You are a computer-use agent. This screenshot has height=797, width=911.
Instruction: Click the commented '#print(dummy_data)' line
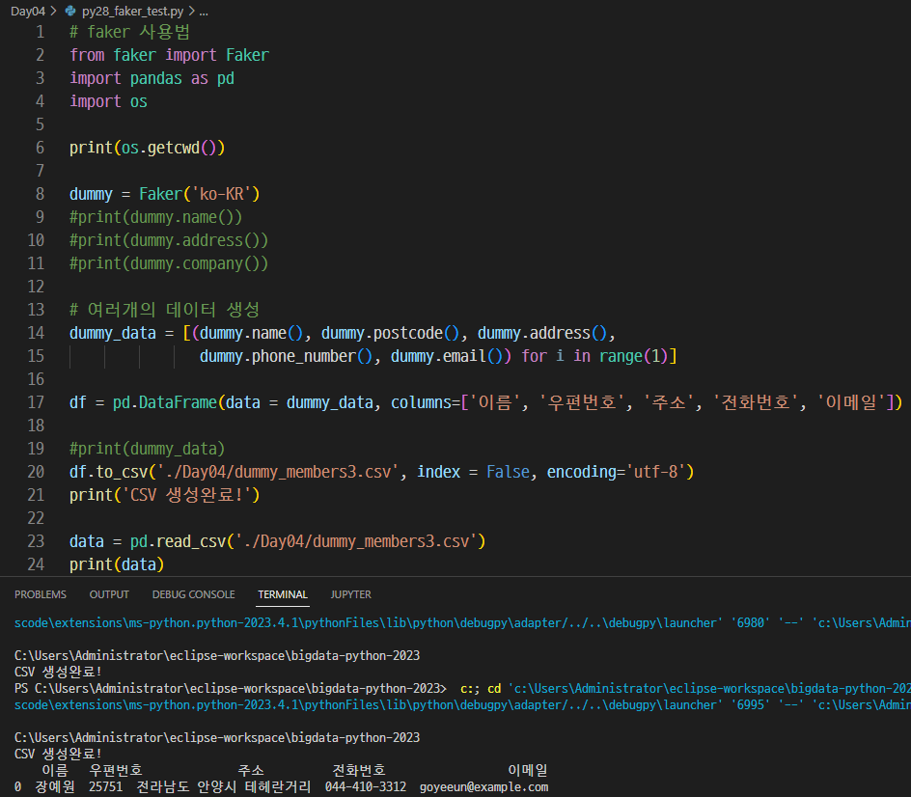(x=147, y=449)
